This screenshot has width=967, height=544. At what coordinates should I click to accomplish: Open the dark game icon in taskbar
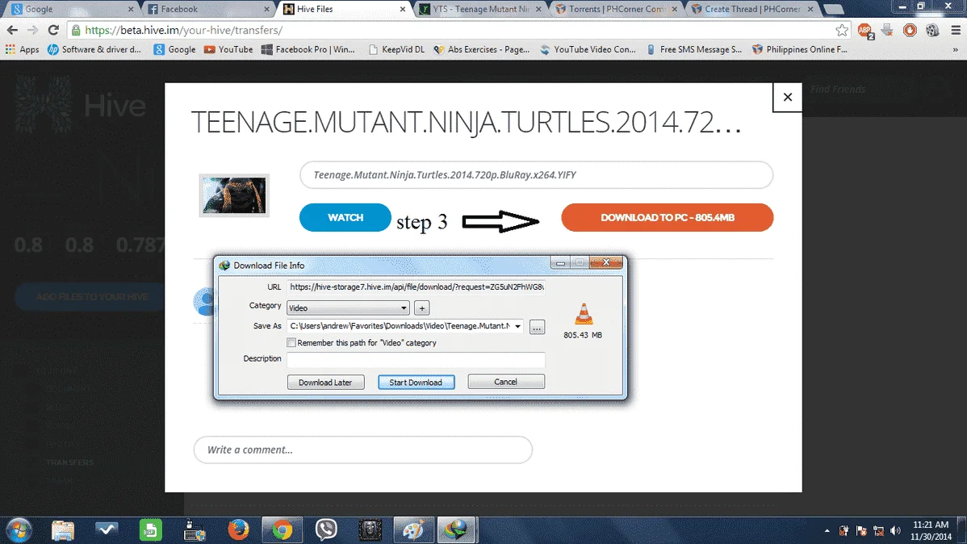pyautogui.click(x=370, y=529)
